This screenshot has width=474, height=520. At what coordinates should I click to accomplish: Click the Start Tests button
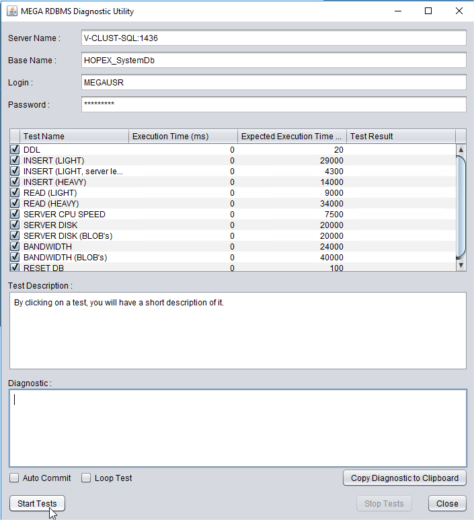point(37,503)
